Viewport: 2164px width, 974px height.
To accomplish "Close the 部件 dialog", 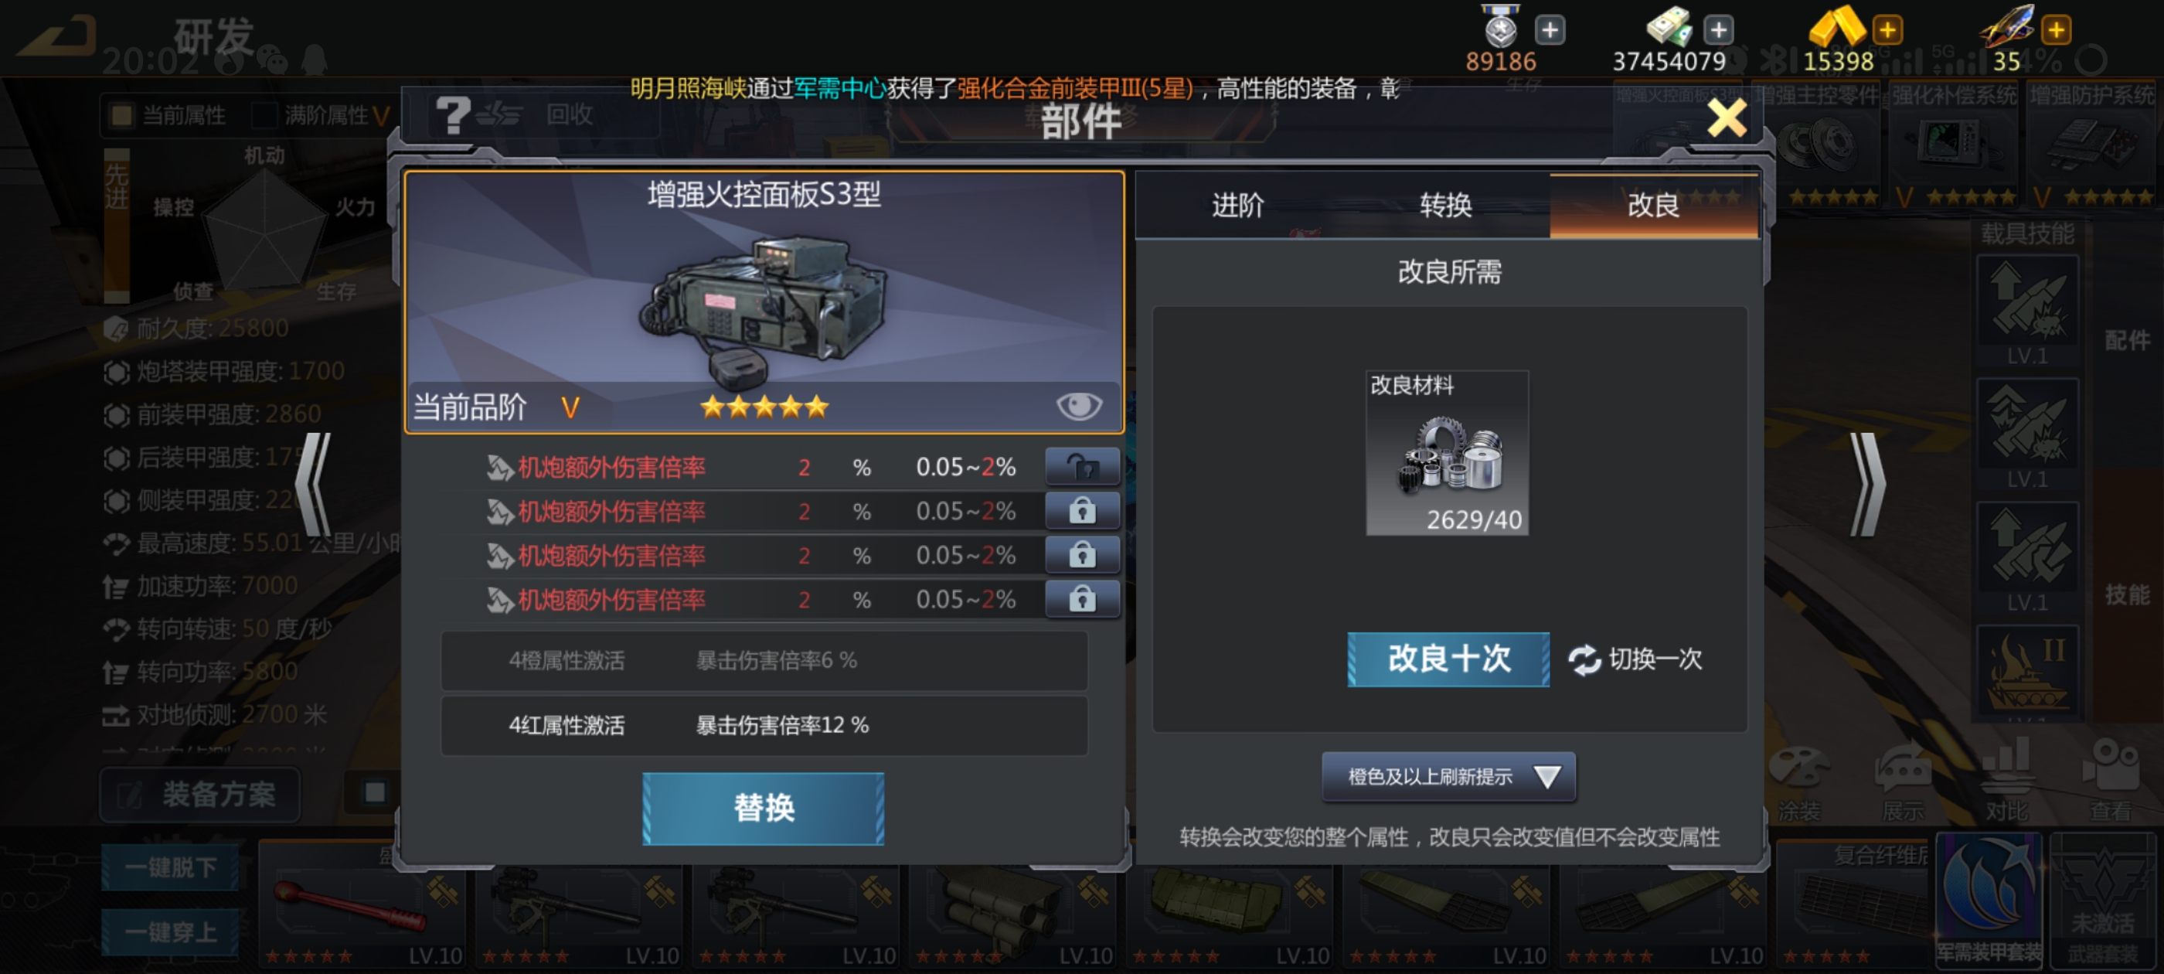I will (x=1727, y=117).
